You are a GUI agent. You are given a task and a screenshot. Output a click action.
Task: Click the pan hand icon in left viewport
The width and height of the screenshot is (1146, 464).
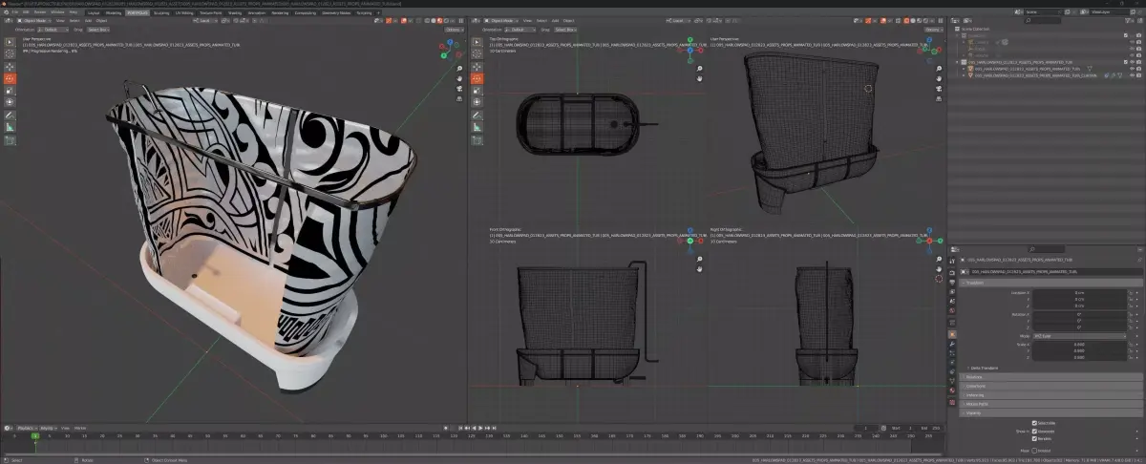pos(459,78)
